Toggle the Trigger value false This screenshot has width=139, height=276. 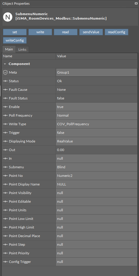coord(96,133)
